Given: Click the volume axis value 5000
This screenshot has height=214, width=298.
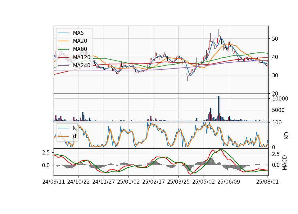Looking at the screenshot, I should coord(278,110).
